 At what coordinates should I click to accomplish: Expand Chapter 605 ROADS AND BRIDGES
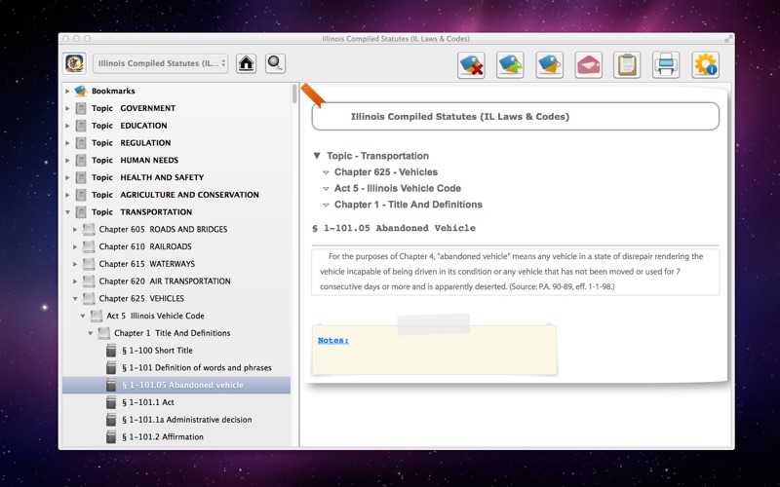(x=75, y=229)
